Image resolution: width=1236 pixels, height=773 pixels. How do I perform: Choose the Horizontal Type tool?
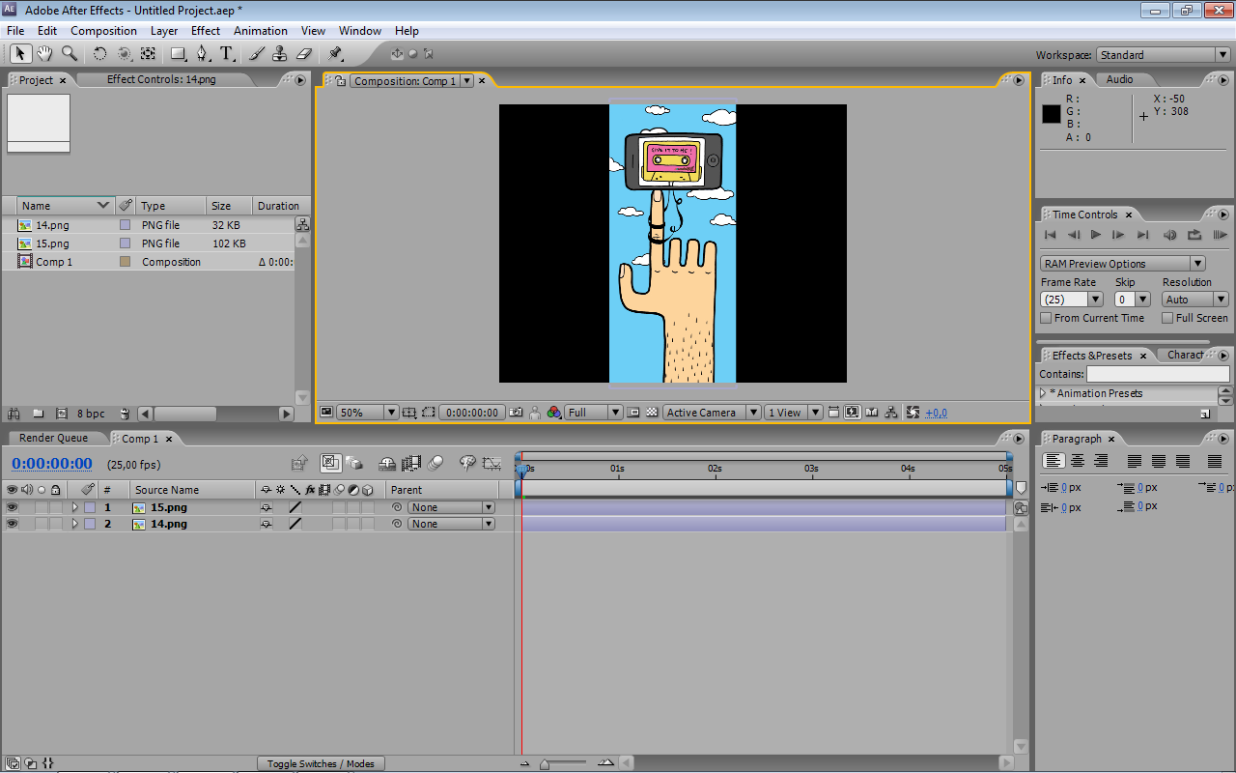227,54
